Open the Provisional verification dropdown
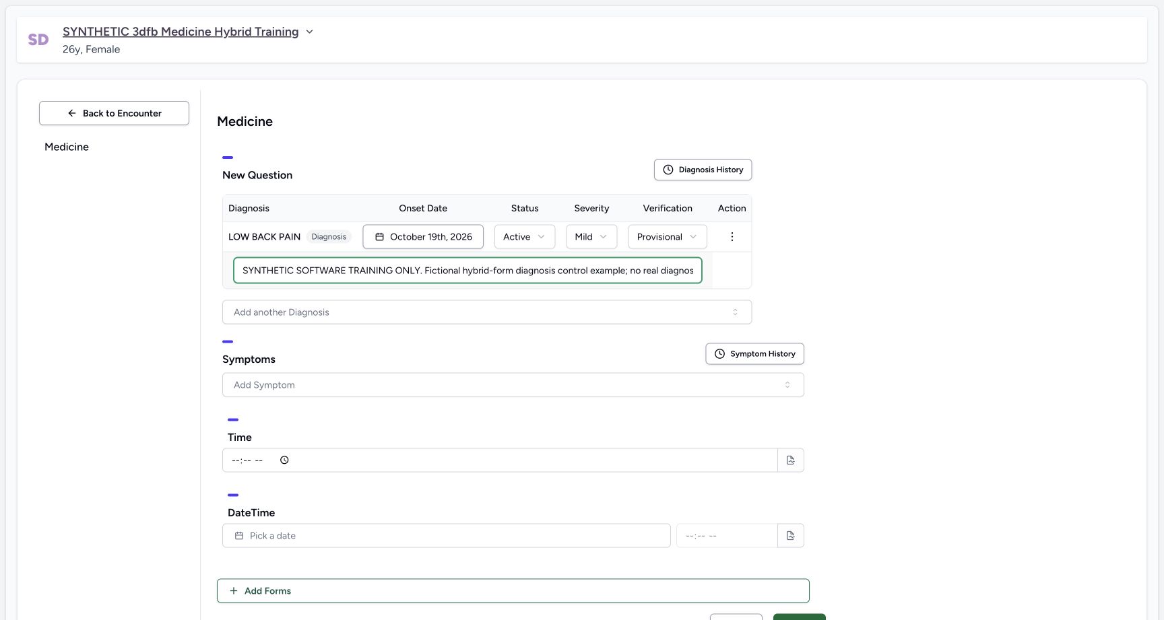The height and width of the screenshot is (620, 1164). tap(668, 237)
